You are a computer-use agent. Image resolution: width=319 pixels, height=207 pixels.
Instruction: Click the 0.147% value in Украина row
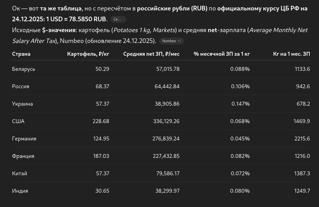241,104
